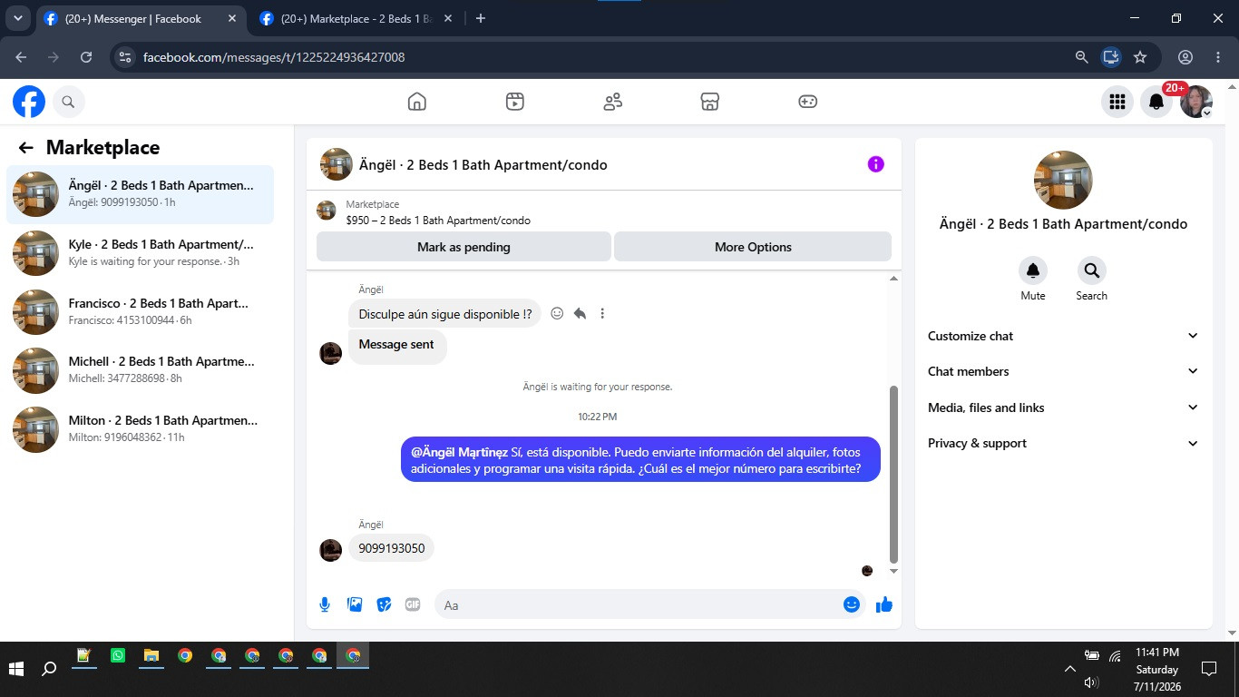
Task: Switch to Messenger browser tab
Action: 141,18
